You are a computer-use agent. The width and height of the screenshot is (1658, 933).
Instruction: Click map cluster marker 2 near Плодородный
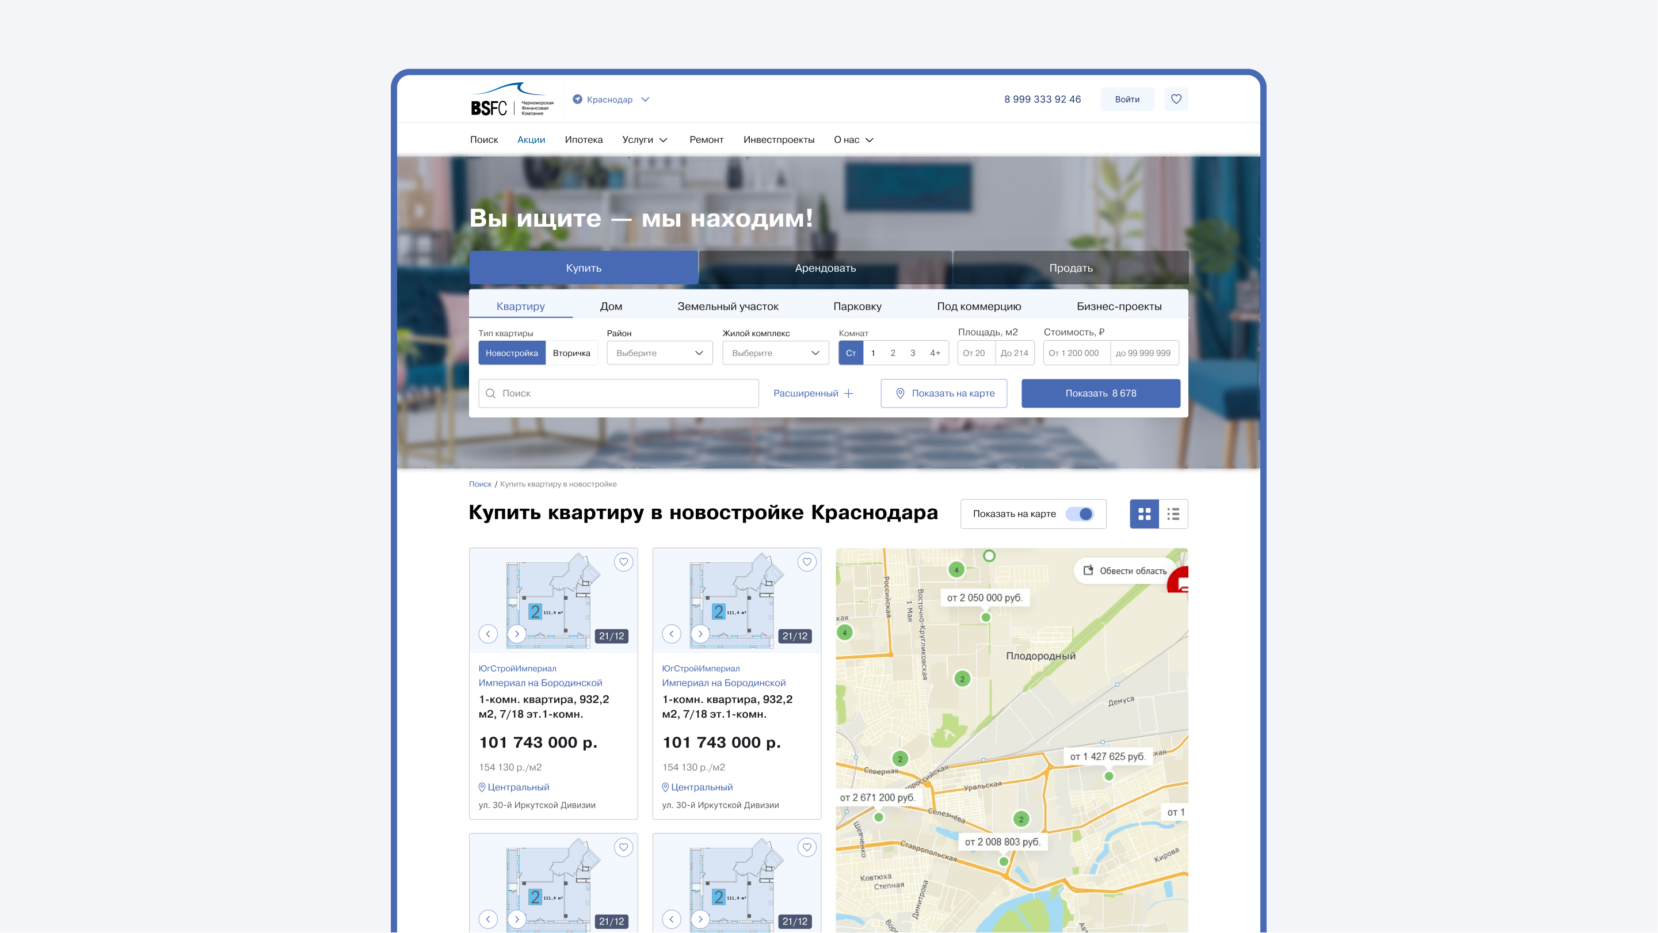click(x=962, y=679)
